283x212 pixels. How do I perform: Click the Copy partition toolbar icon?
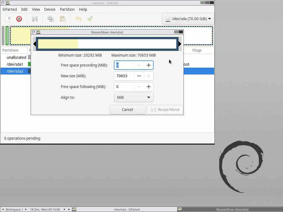tap(50, 19)
